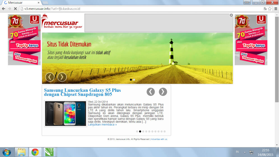Select first news pagination dot

coord(137,131)
